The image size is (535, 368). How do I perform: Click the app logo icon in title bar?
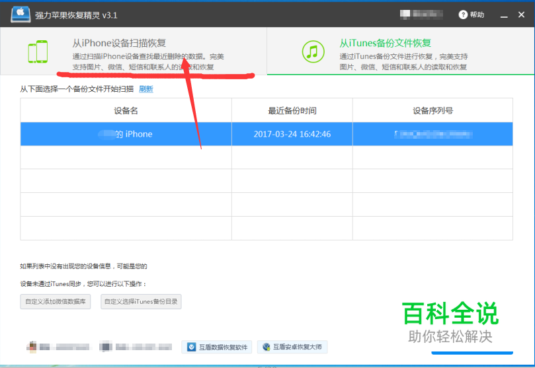point(21,15)
